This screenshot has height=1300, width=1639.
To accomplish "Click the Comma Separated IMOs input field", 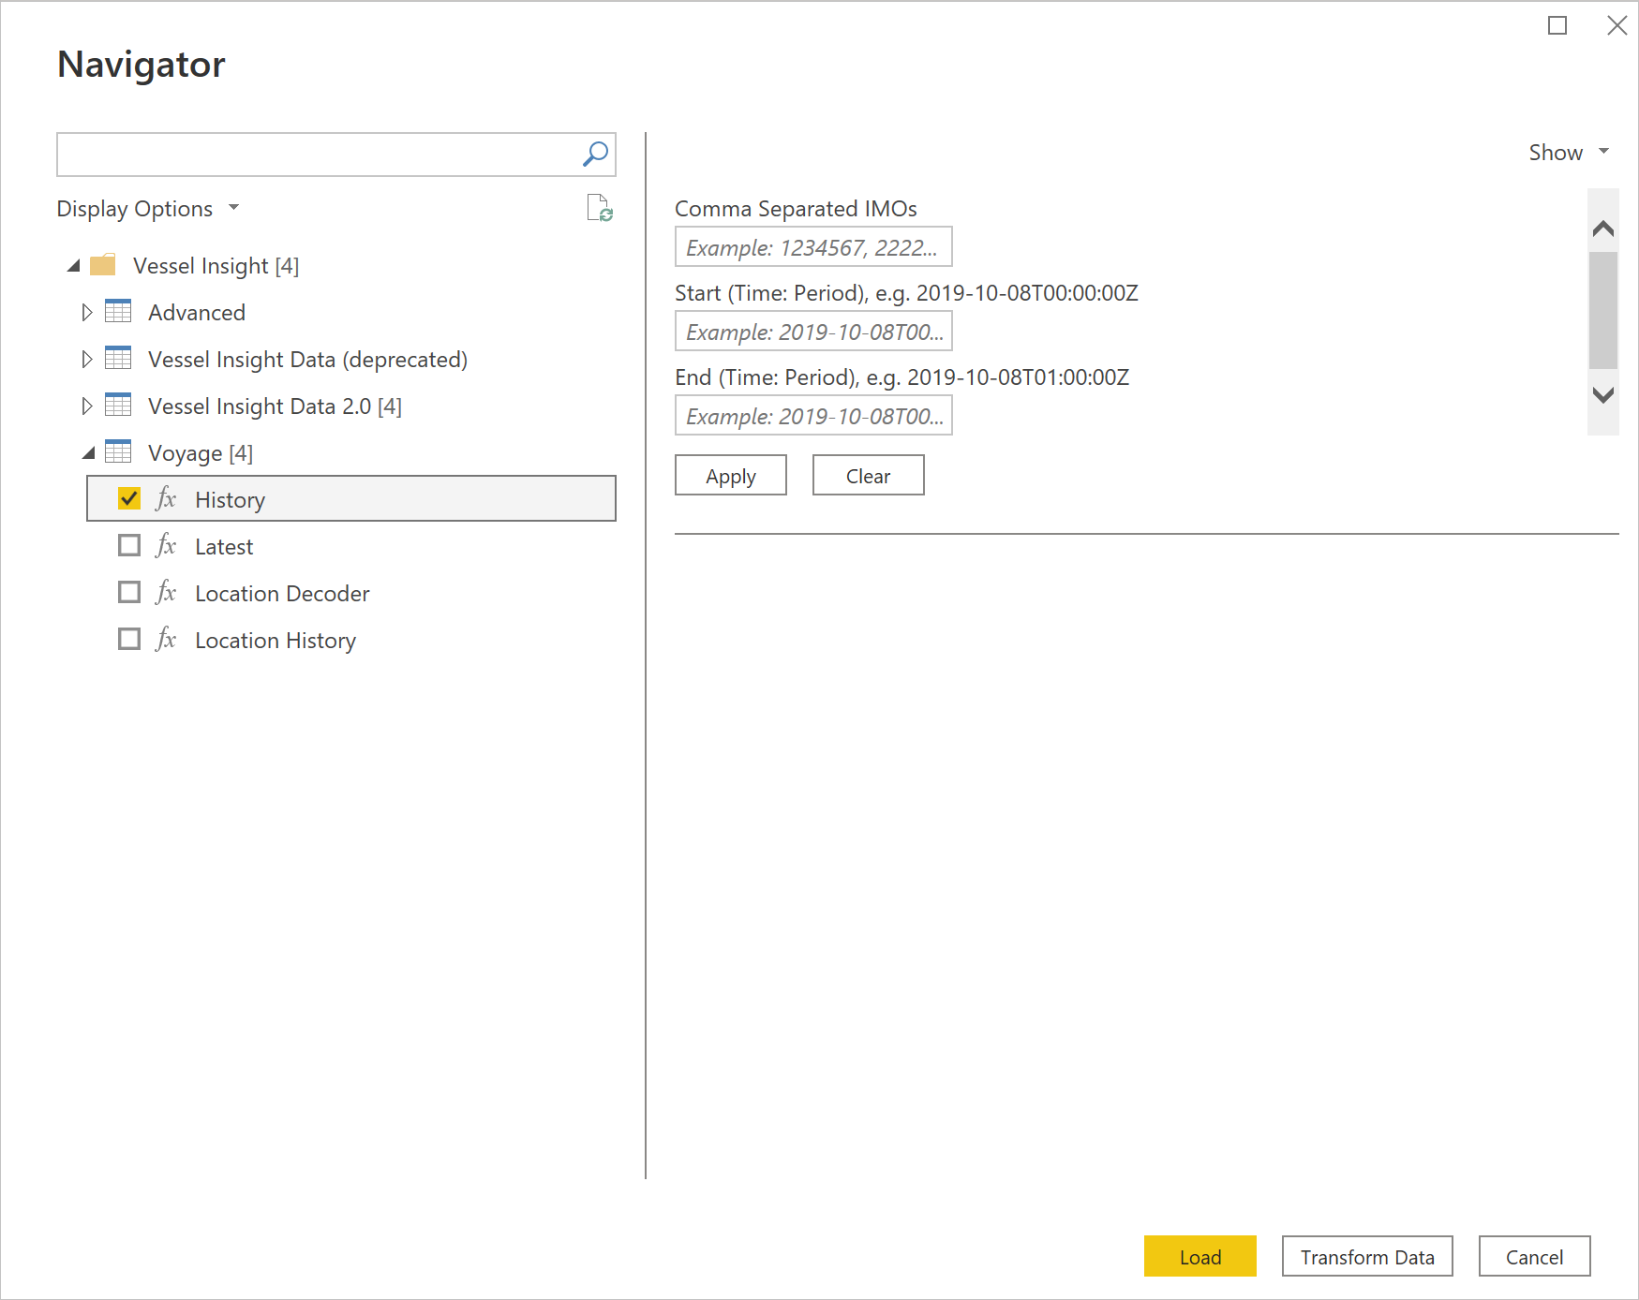I will tap(813, 247).
